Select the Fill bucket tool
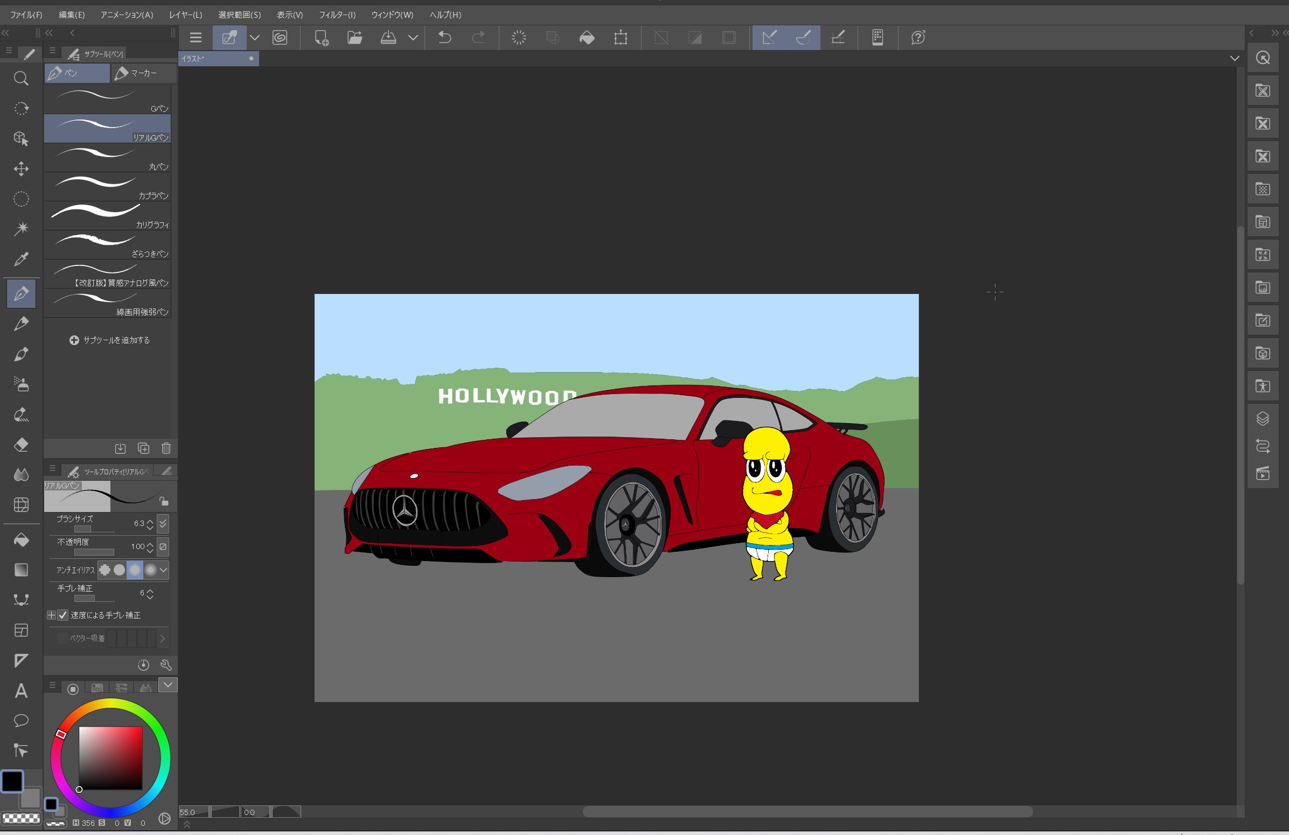The height and width of the screenshot is (835, 1289). (x=21, y=540)
